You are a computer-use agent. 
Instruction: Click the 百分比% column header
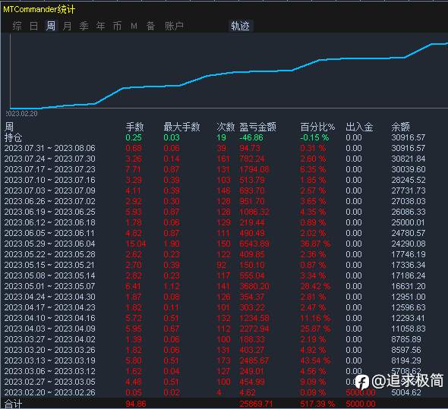(x=317, y=127)
